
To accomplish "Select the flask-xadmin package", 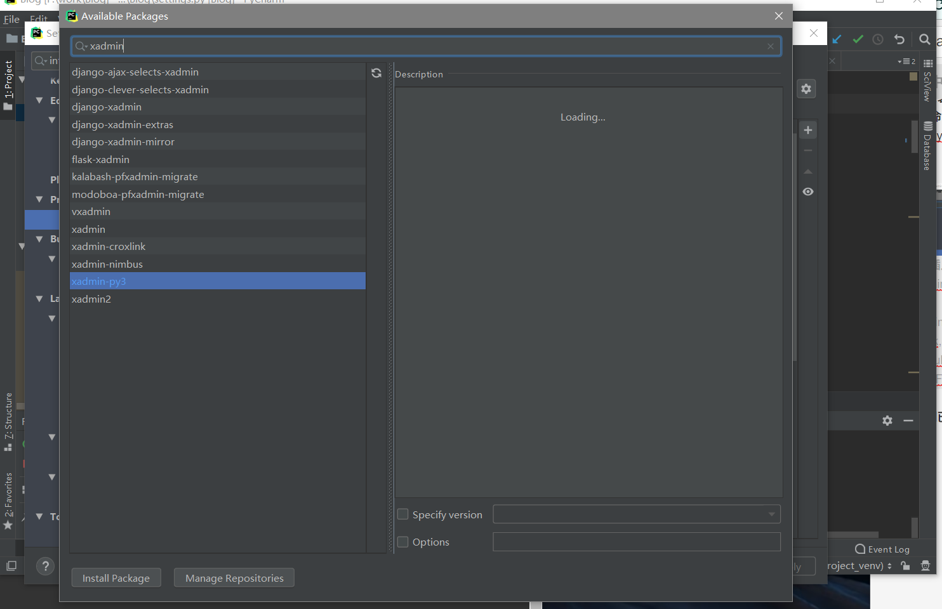I will pos(218,159).
